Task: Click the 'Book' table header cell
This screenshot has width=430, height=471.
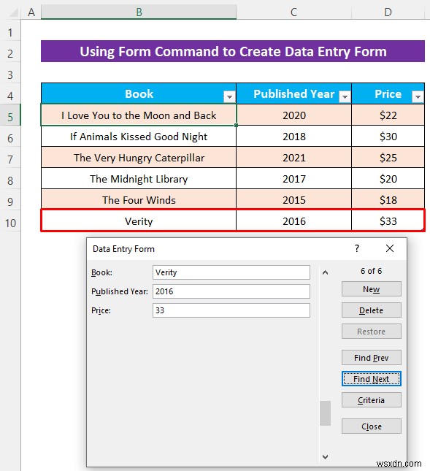Action: [139, 93]
